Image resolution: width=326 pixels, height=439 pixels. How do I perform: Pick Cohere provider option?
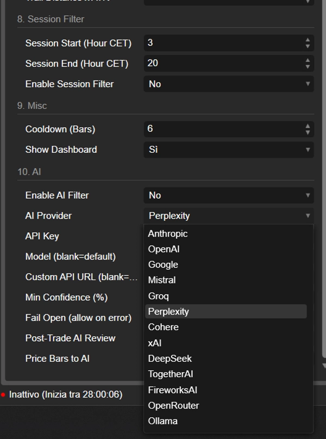point(226,327)
